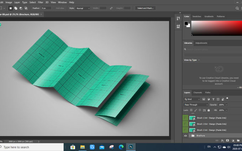The width and height of the screenshot is (242, 151).
Task: Open the Properties panel icon below History
Action: pyautogui.click(x=178, y=26)
